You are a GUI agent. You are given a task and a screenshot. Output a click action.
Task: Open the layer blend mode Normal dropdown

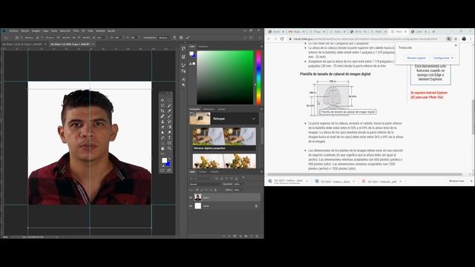pyautogui.click(x=205, y=184)
